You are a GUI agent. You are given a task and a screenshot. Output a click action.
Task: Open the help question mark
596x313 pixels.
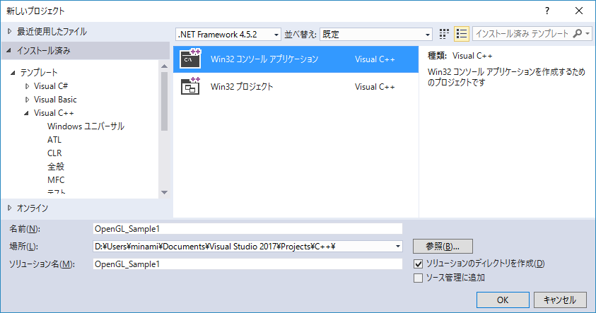click(x=547, y=11)
